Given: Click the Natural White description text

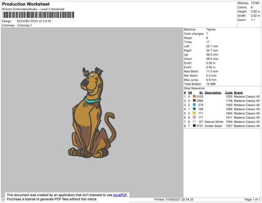Looking at the screenshot, I should pyautogui.click(x=214, y=122).
